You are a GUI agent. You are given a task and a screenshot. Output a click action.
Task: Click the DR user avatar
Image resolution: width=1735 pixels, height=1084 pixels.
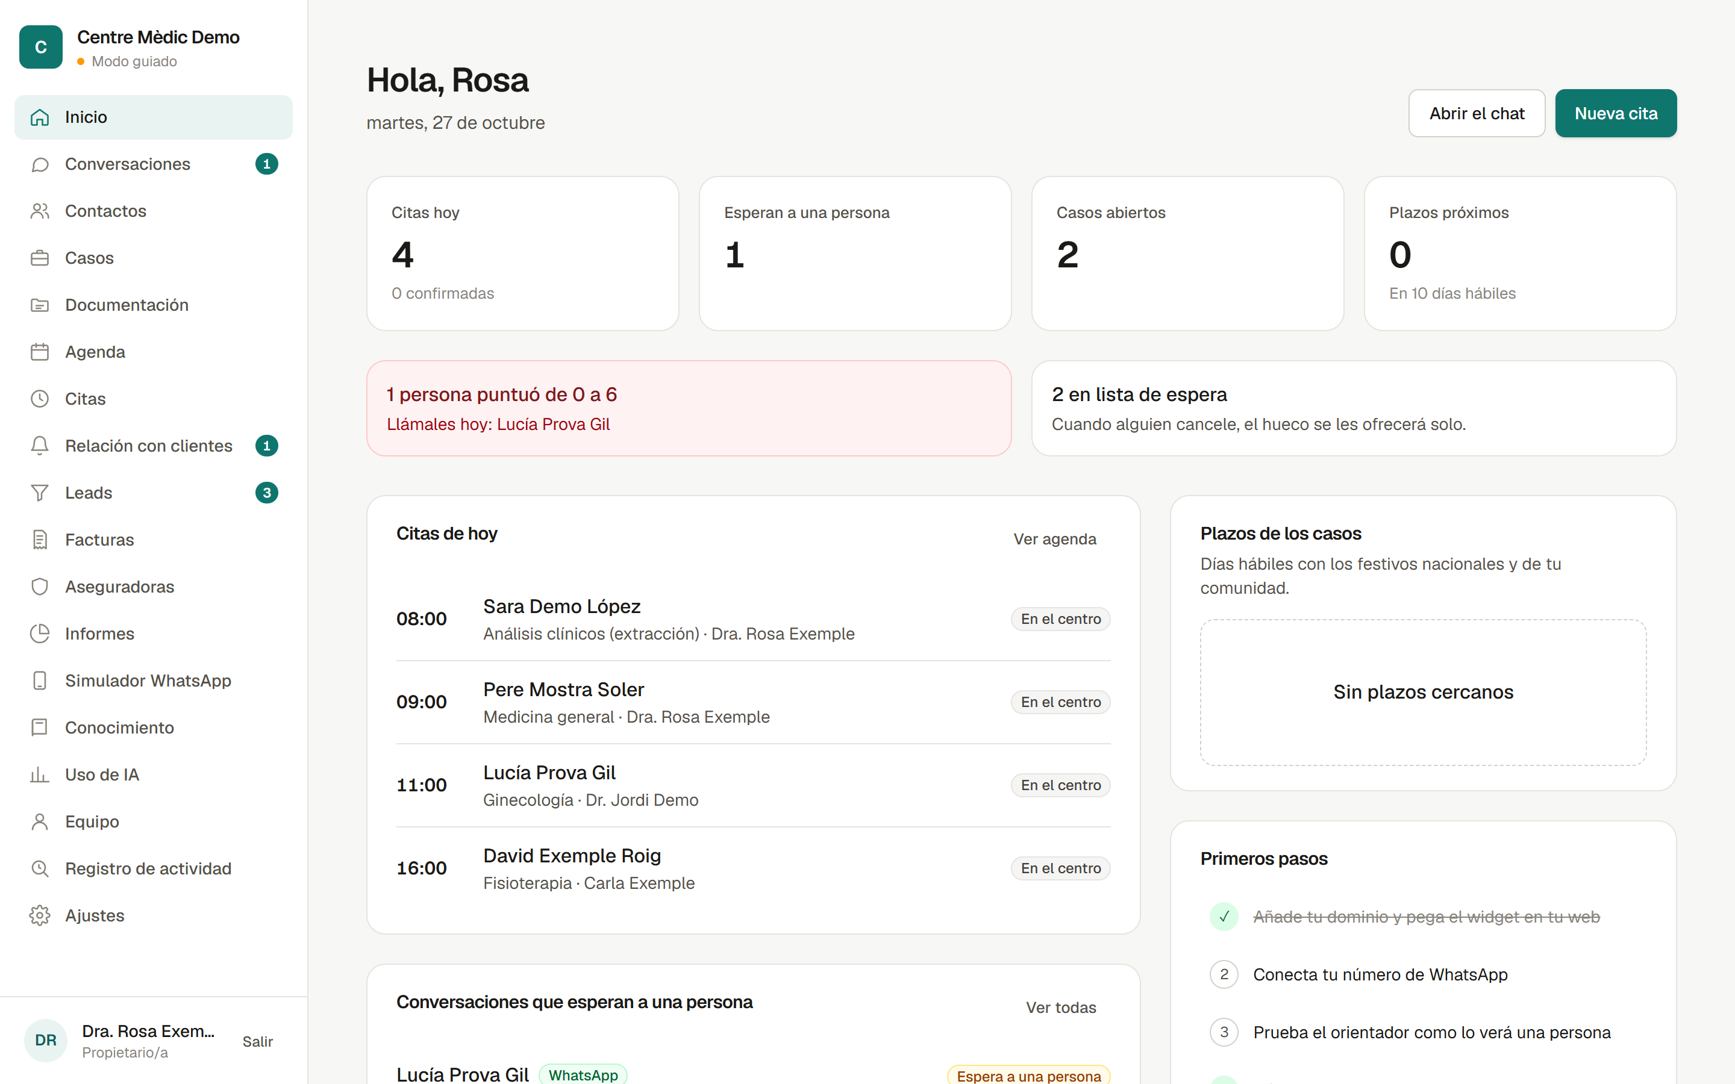[x=46, y=1040]
